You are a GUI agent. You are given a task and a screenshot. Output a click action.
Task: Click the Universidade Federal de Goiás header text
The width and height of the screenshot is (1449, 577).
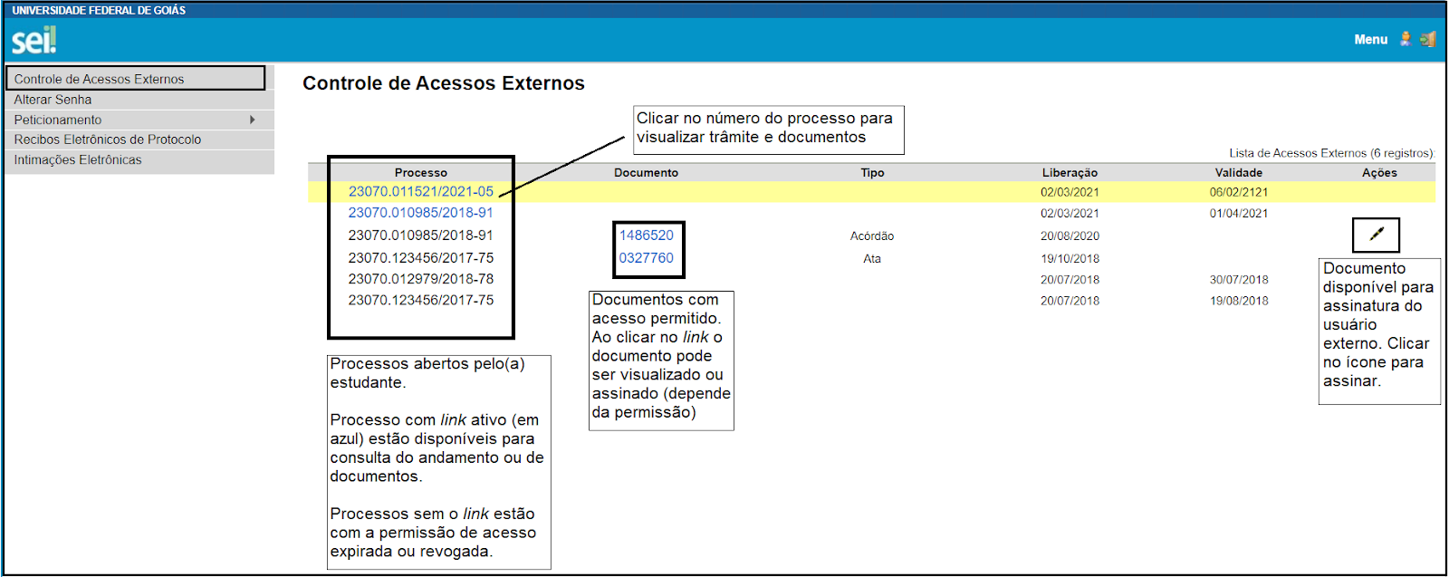click(99, 11)
